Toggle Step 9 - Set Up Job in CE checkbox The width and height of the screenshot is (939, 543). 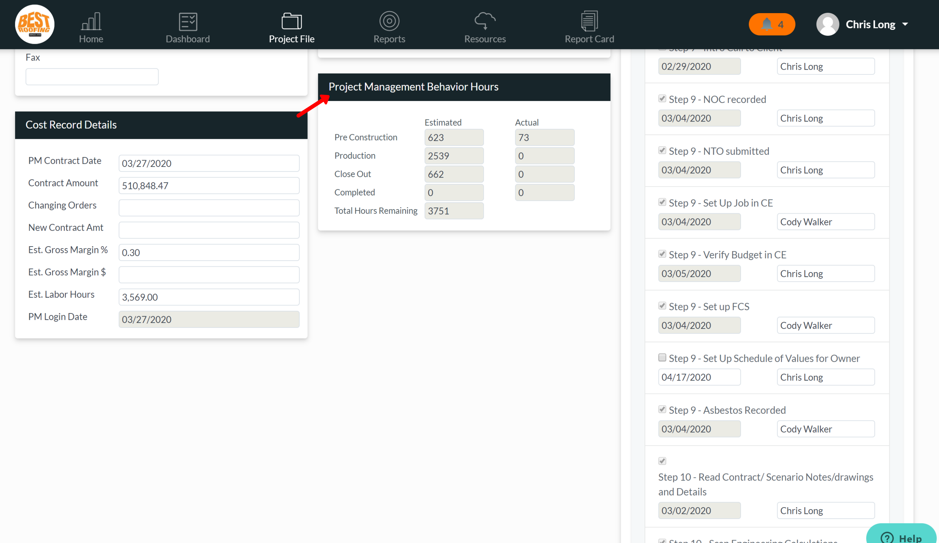pos(662,202)
